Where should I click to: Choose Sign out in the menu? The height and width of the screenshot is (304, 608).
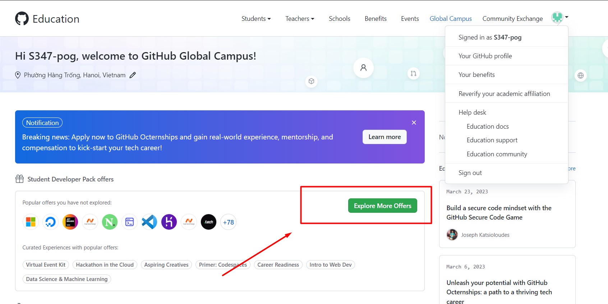coord(470,173)
